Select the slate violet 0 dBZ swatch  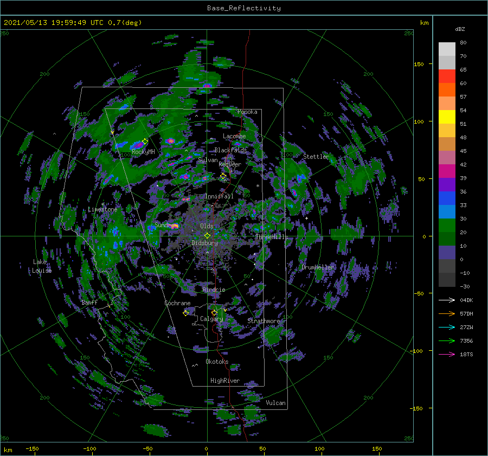(447, 253)
